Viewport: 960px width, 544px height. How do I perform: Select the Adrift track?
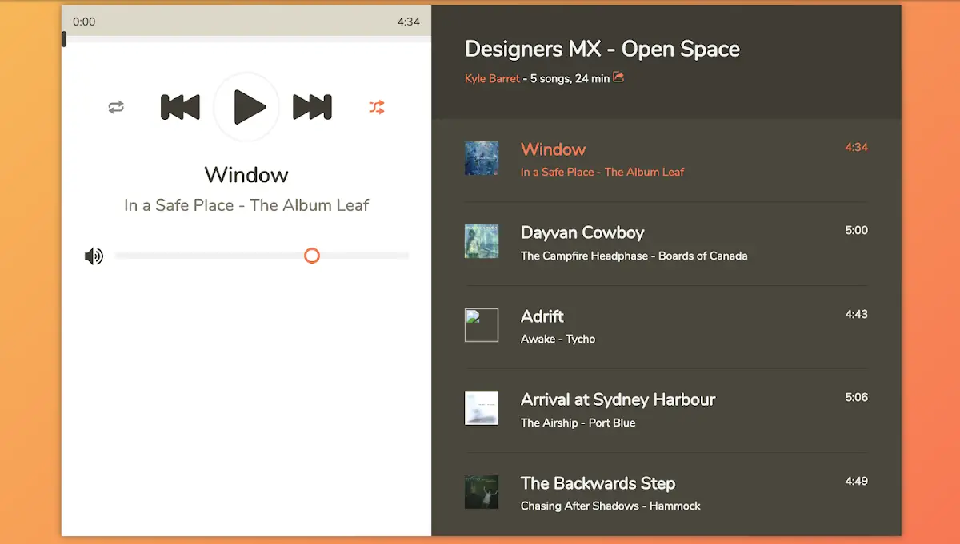542,316
